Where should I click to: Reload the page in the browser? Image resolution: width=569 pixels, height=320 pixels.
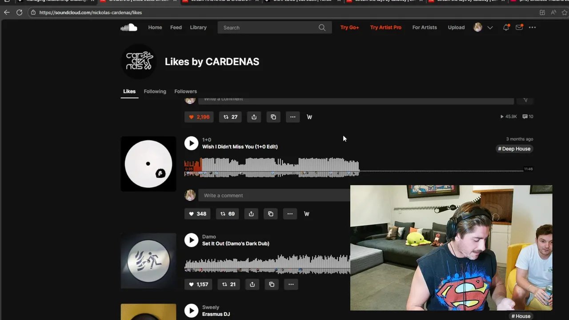(x=19, y=12)
